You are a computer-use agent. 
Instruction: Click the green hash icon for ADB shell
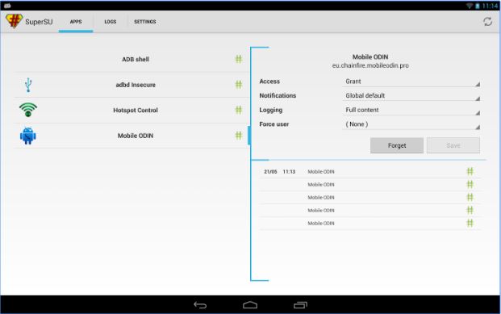click(x=239, y=59)
